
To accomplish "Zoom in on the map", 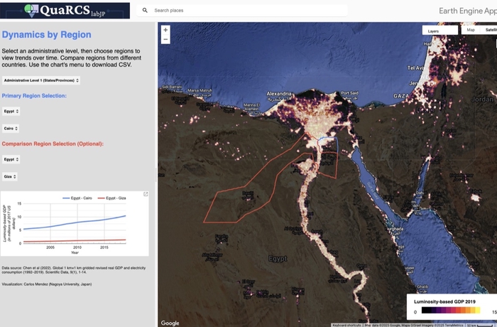I will click(165, 31).
